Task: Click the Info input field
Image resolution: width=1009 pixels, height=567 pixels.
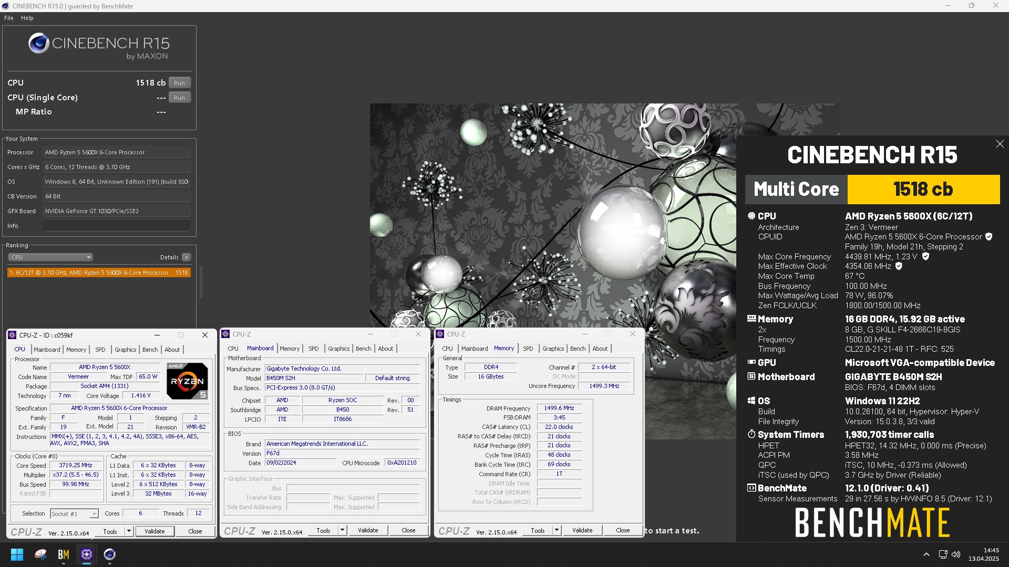Action: (116, 226)
